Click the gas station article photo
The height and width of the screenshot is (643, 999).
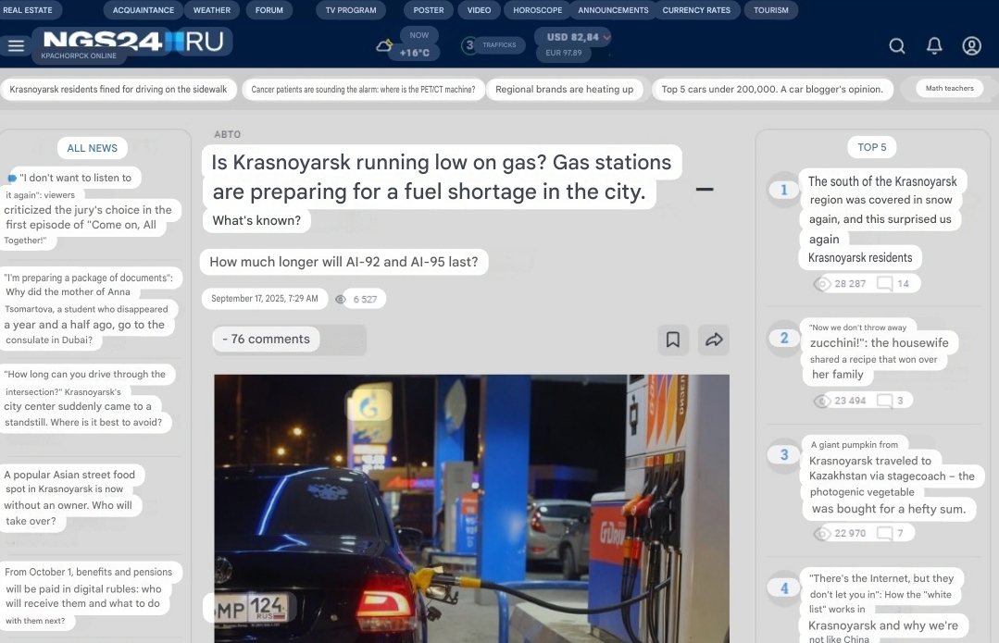click(x=471, y=509)
